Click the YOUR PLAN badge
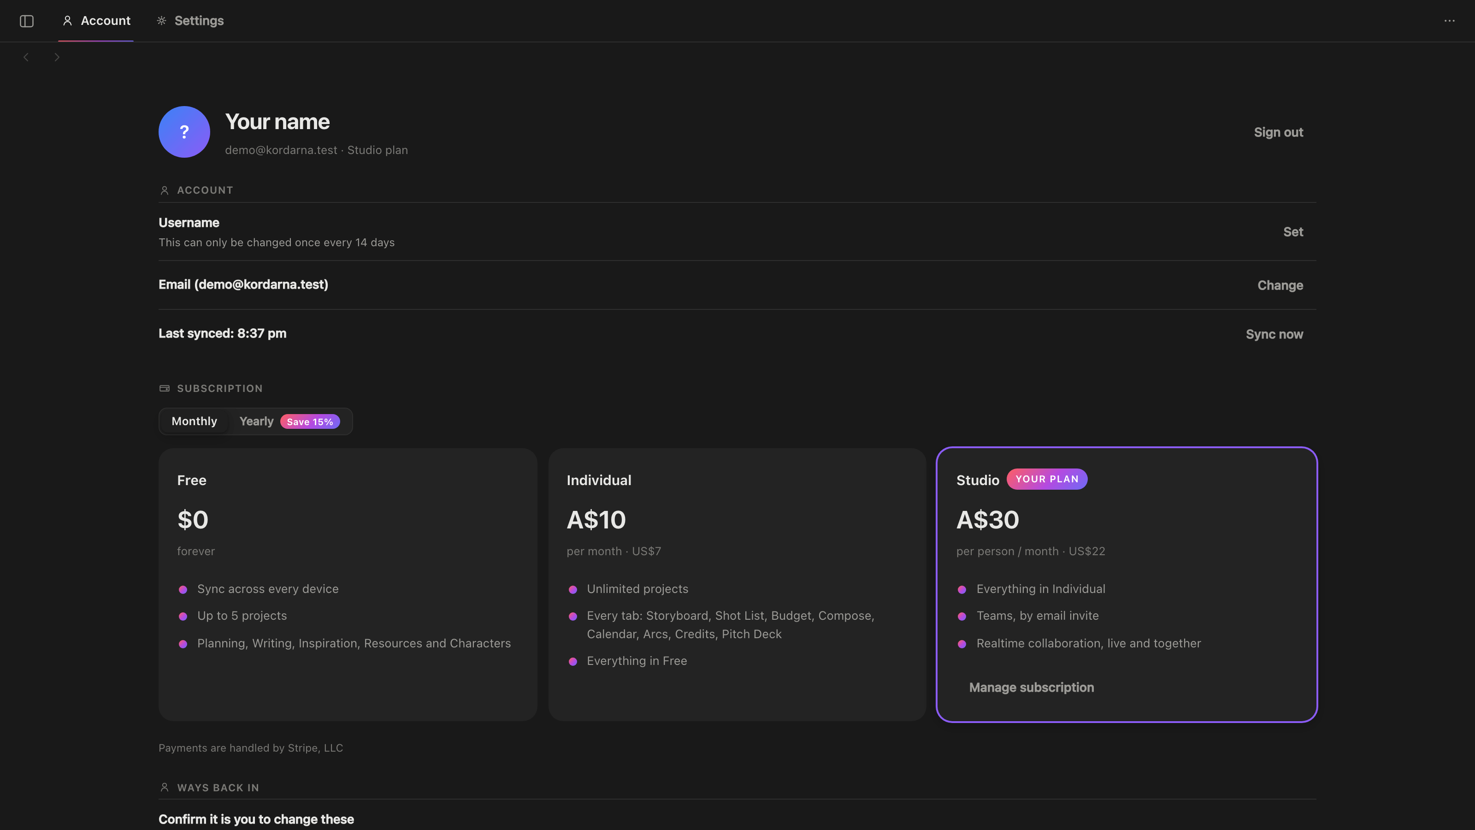This screenshot has width=1475, height=830. coord(1047,480)
